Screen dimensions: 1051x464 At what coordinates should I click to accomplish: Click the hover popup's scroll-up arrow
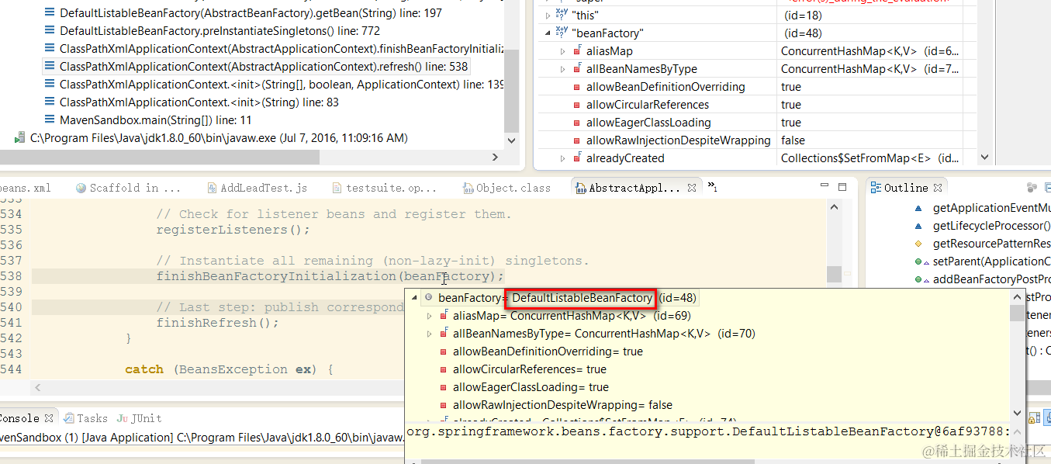[1017, 297]
